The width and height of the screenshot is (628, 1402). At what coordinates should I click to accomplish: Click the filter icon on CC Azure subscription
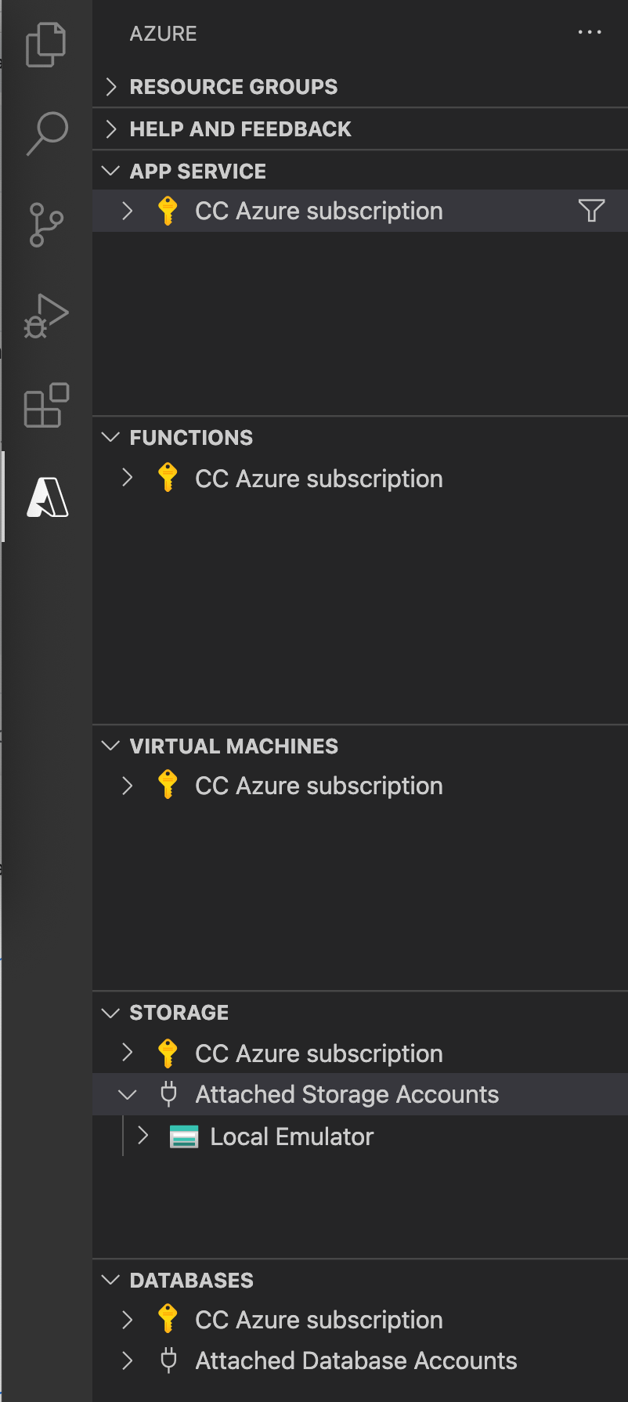click(593, 211)
